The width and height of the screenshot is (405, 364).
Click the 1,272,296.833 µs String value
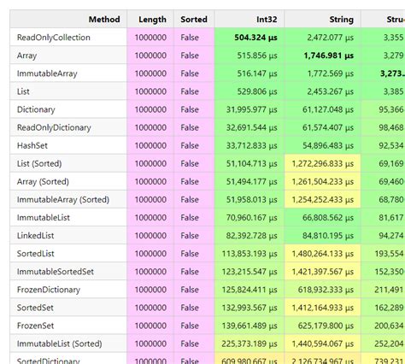point(323,163)
